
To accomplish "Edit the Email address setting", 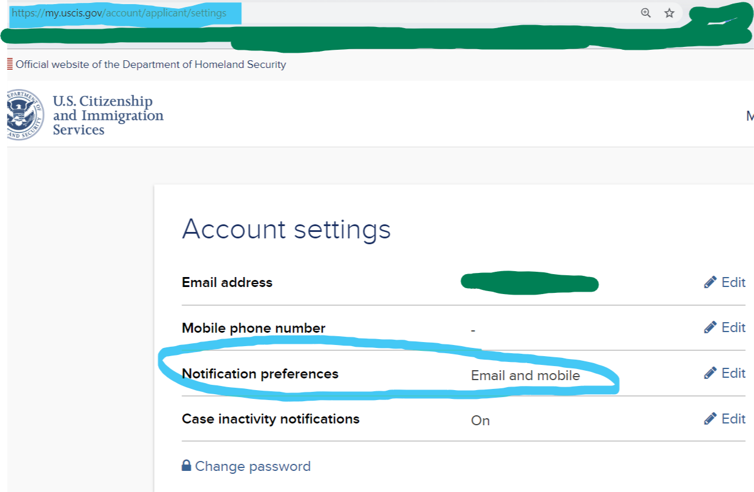I will (733, 282).
